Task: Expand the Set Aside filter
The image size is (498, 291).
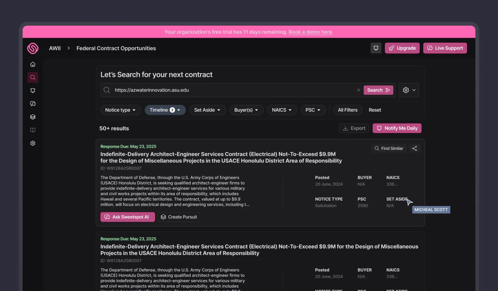Action: tap(208, 110)
